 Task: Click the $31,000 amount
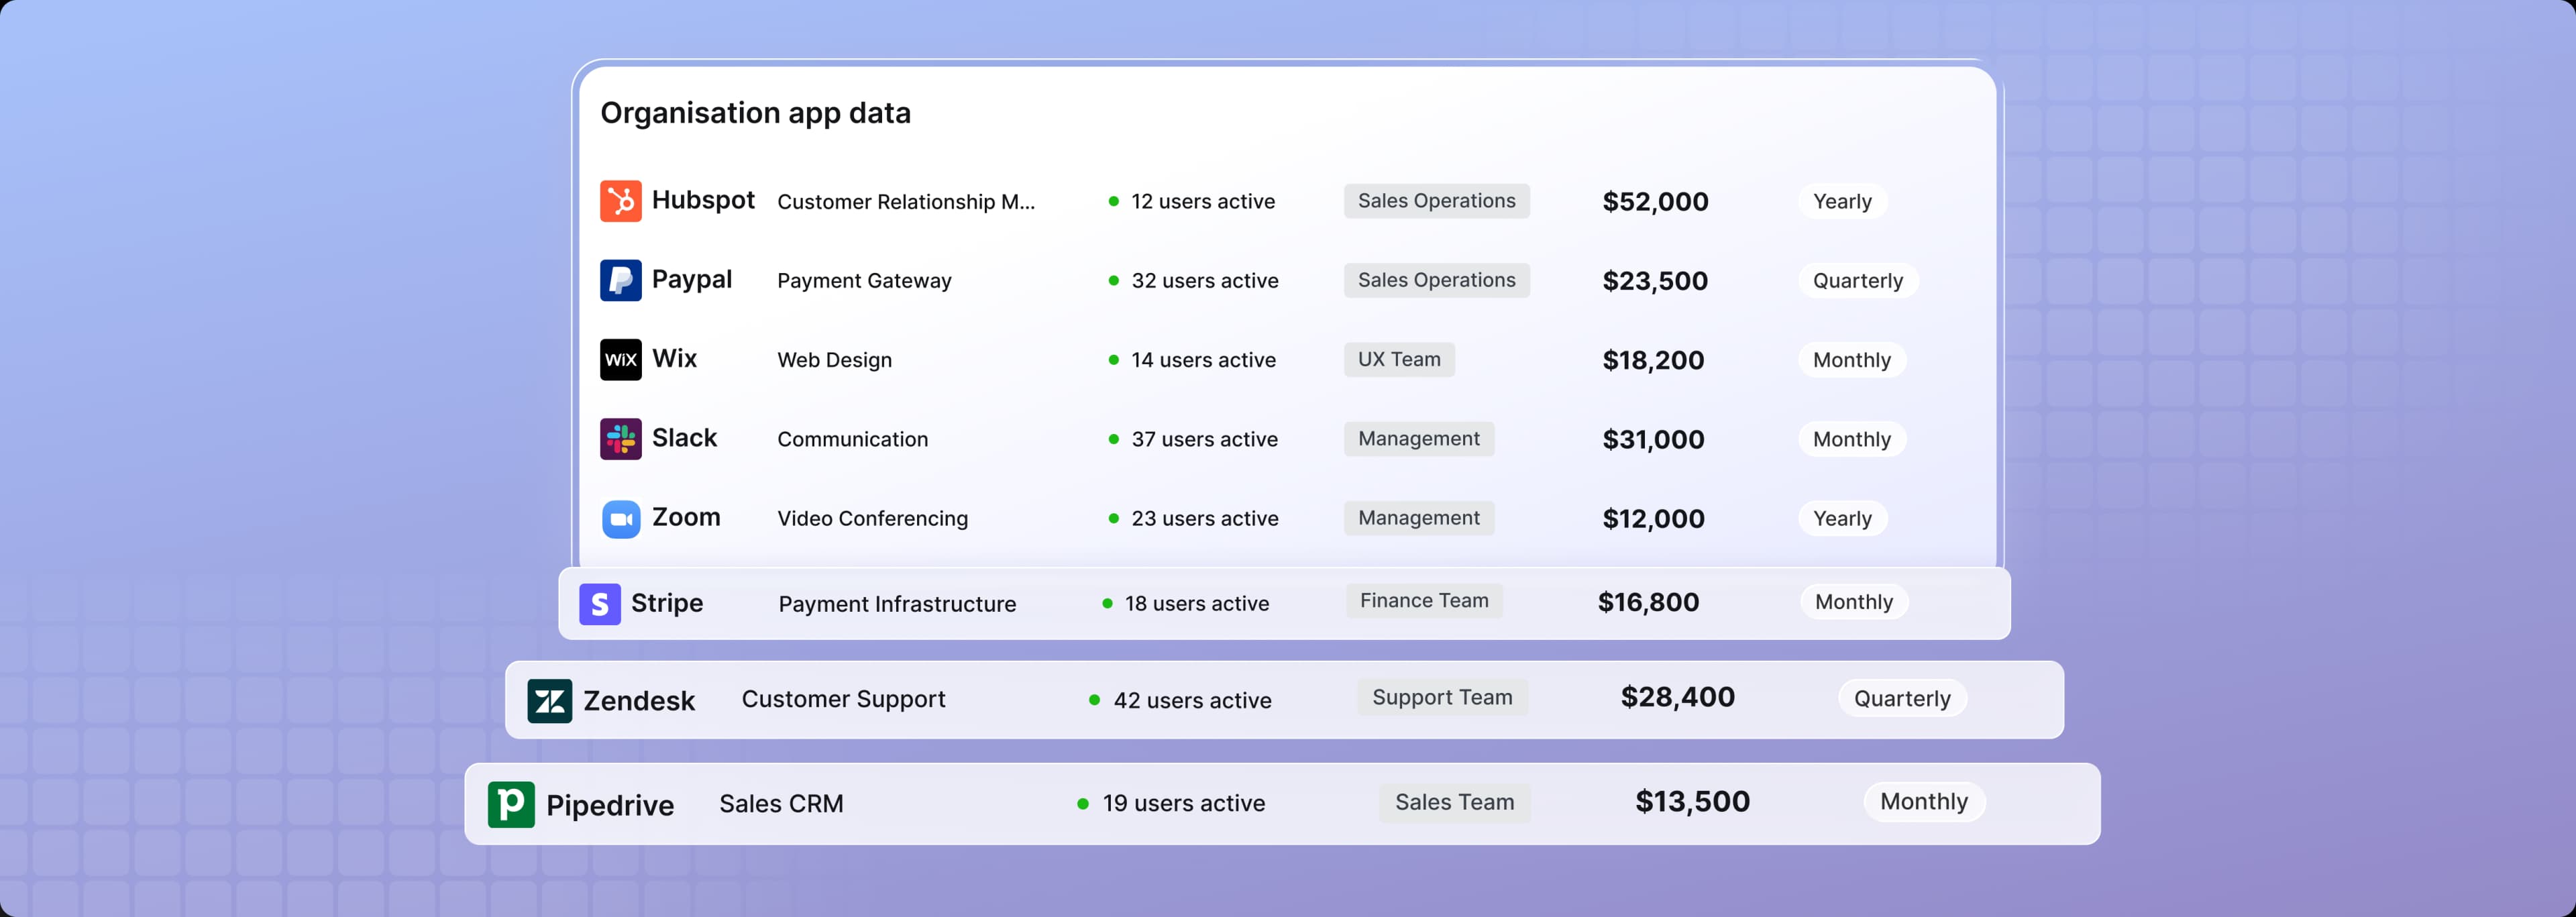[1653, 439]
